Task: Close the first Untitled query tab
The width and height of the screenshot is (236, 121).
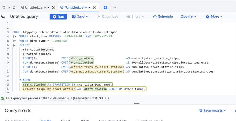Action: coord(53,7)
